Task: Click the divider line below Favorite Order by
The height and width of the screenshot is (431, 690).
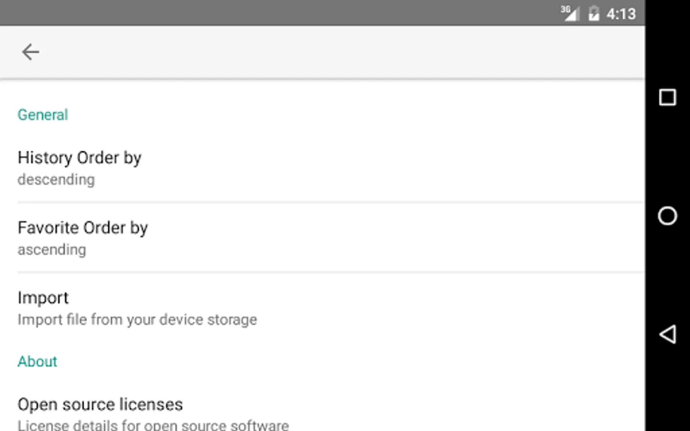Action: (x=331, y=272)
